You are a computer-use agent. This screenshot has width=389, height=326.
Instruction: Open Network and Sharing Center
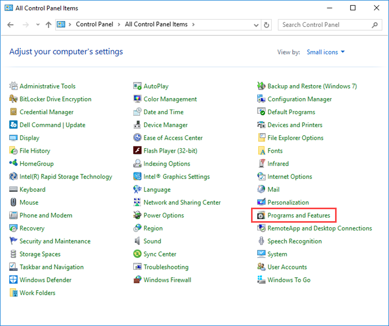pos(182,202)
